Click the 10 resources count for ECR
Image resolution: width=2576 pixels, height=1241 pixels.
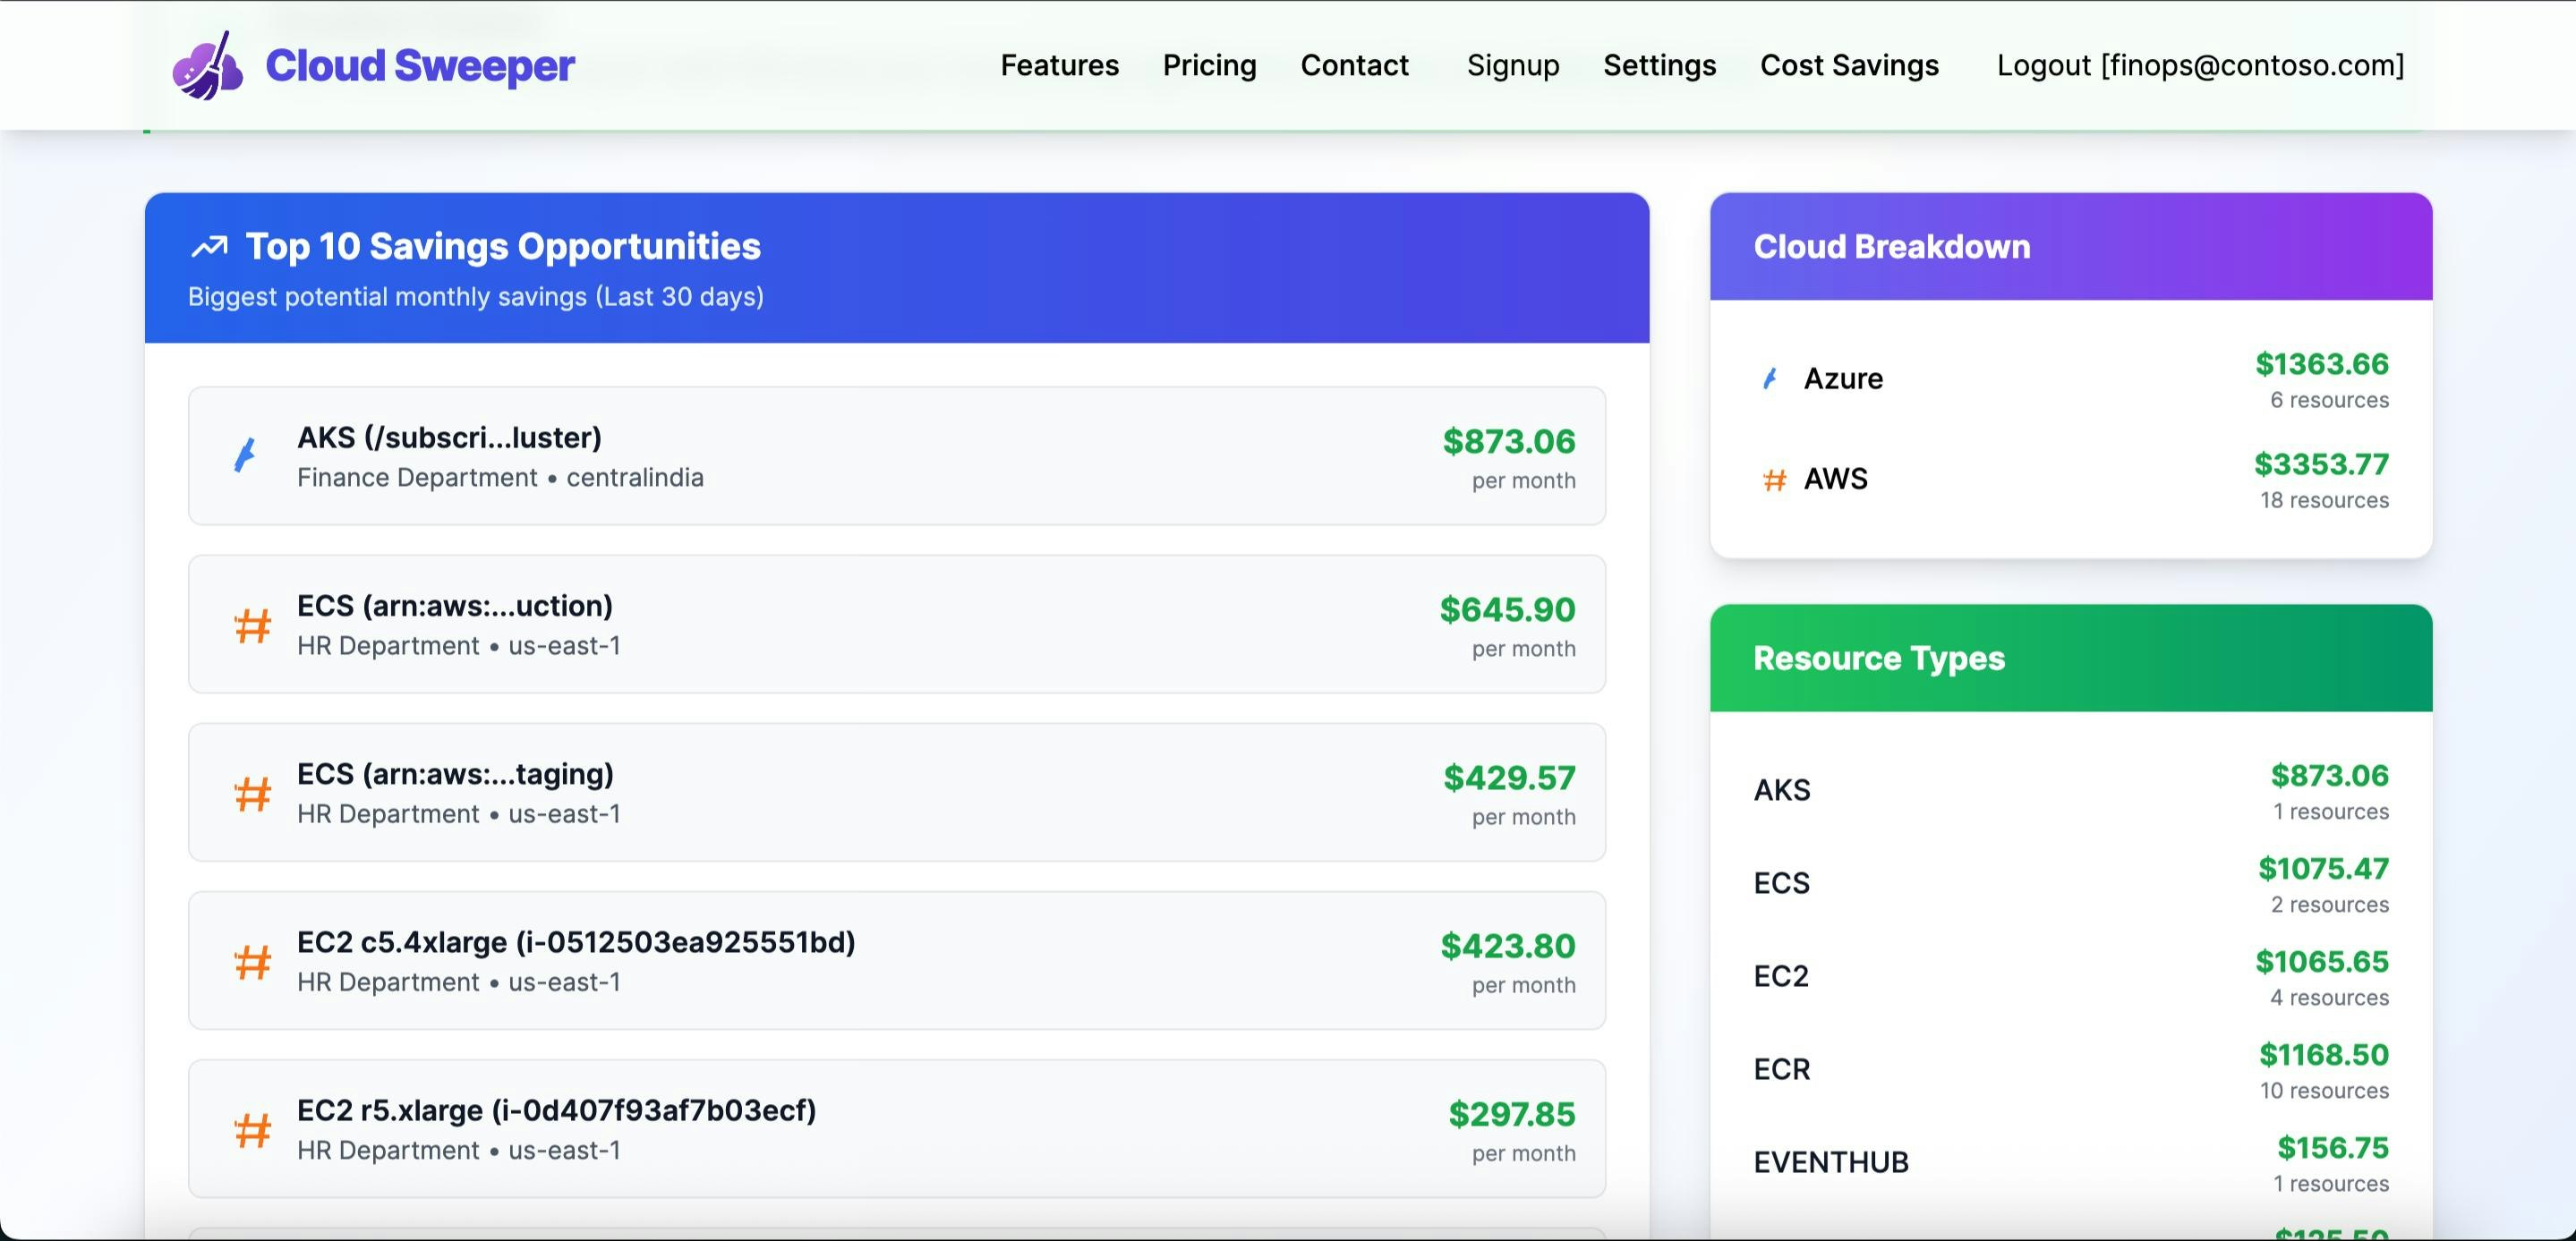click(x=2324, y=1091)
